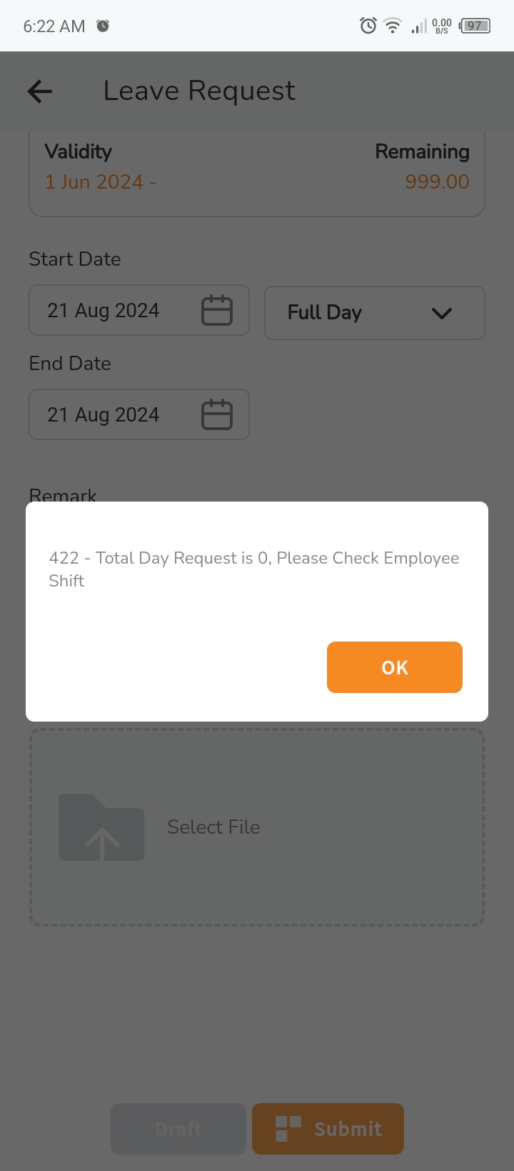Tap the Wi-Fi status icon
The height and width of the screenshot is (1171, 514).
[393, 26]
